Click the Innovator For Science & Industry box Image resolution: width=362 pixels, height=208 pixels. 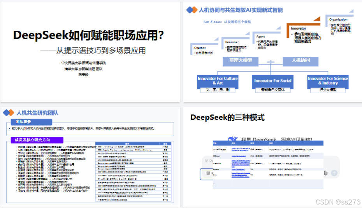pyautogui.click(x=328, y=81)
